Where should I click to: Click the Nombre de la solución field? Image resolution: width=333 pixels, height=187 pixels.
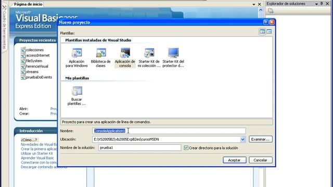coord(140,148)
